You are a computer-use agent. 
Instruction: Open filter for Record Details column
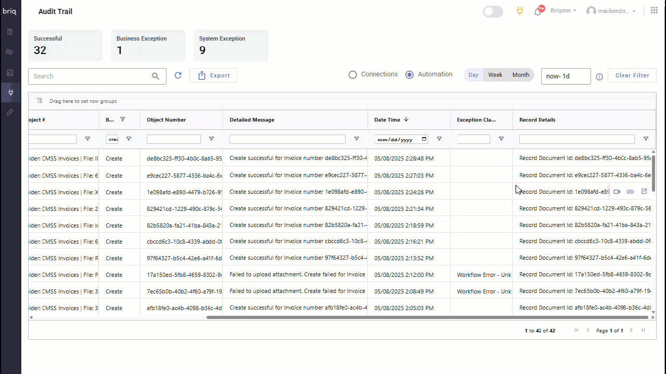point(646,139)
